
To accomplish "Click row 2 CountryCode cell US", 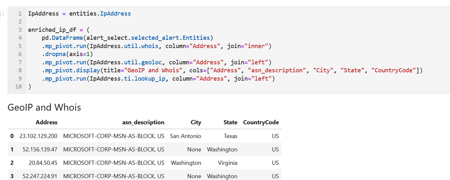I will coord(275,163).
